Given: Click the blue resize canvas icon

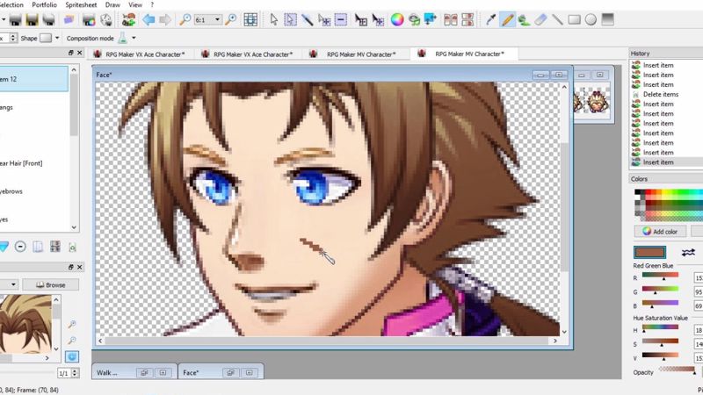Looking at the screenshot, I should click(431, 19).
